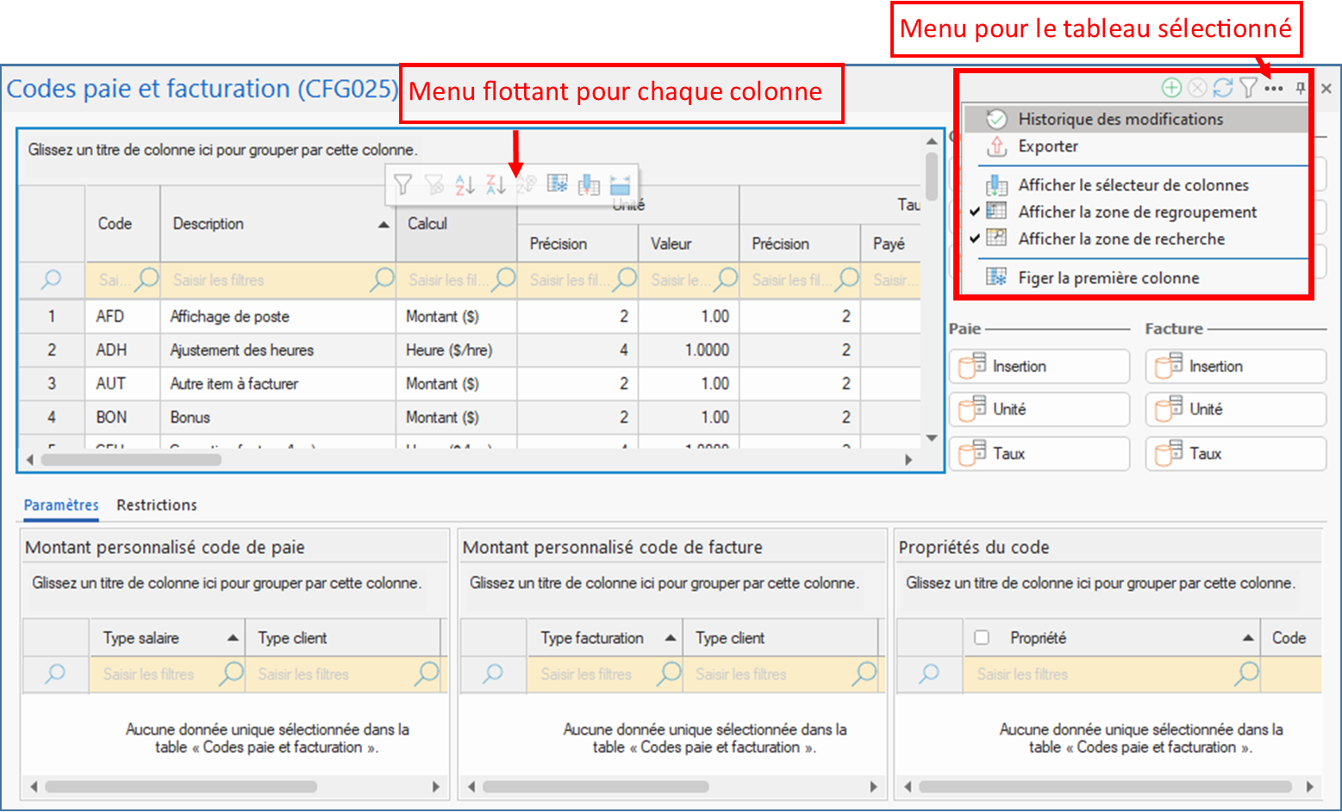The height and width of the screenshot is (812, 1342).
Task: Pin the panel with pushpin icon
Action: 1301,88
